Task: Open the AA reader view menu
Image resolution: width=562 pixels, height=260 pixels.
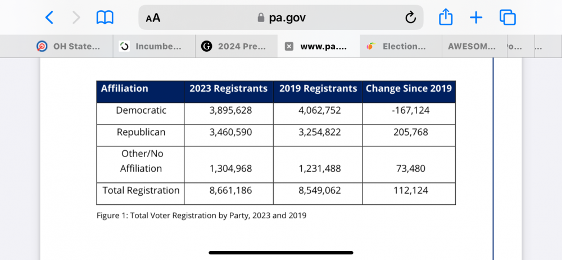Action: (153, 18)
